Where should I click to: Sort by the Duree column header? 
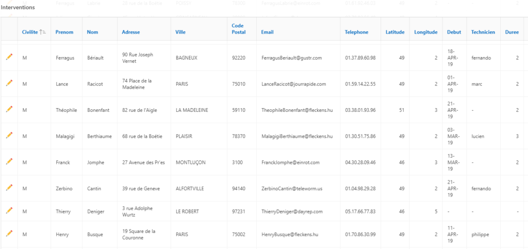pos(512,32)
